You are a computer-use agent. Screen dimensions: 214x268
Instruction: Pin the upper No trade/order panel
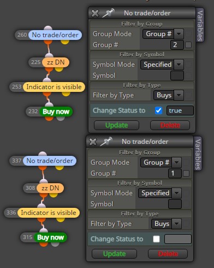[x=108, y=13]
